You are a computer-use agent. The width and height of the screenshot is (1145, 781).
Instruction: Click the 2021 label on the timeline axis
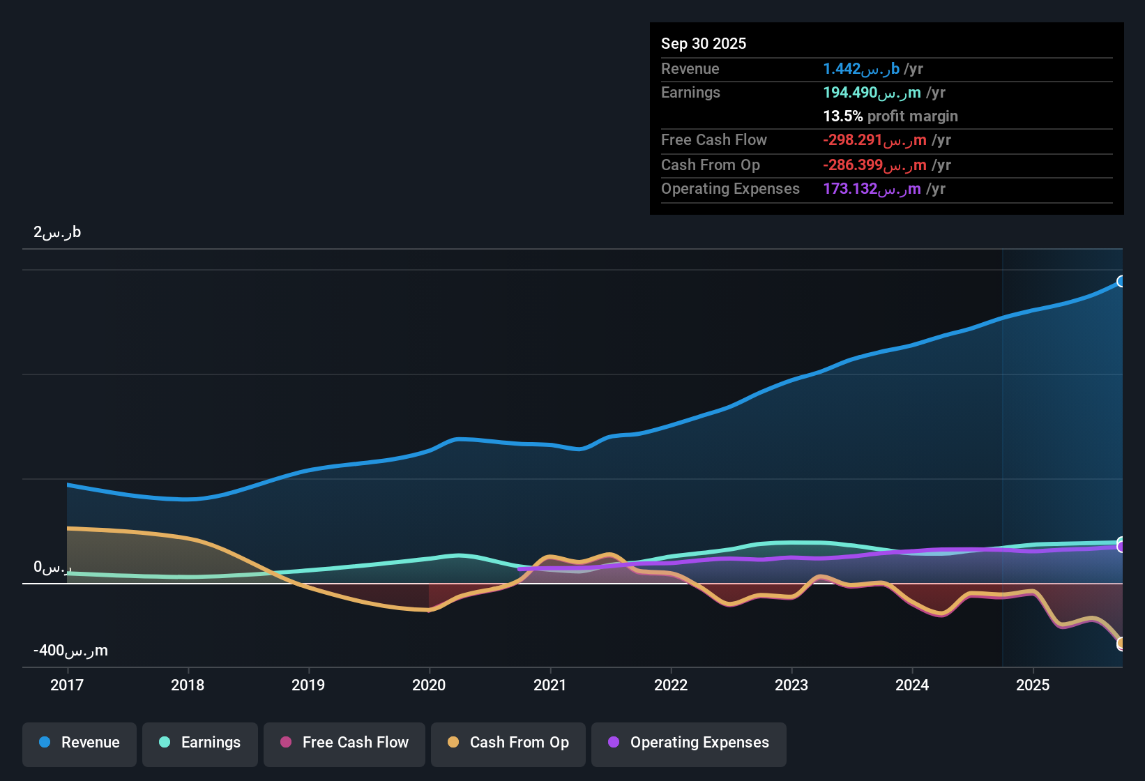[550, 685]
